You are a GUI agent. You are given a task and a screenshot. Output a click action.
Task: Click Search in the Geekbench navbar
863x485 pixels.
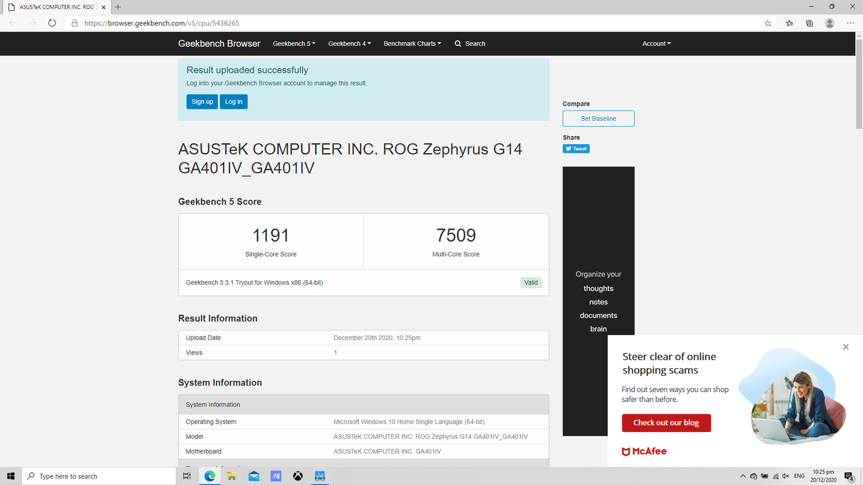click(x=470, y=44)
